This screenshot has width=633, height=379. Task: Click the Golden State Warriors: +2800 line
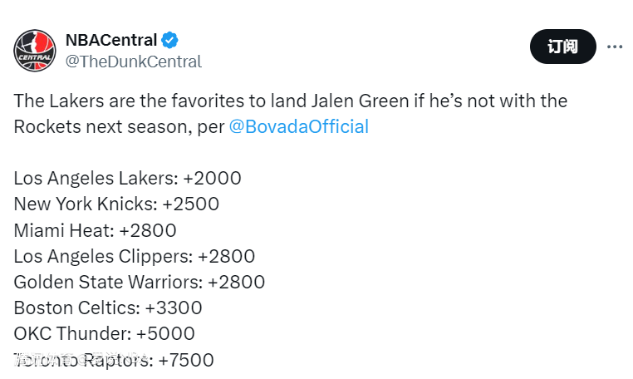coord(139,282)
